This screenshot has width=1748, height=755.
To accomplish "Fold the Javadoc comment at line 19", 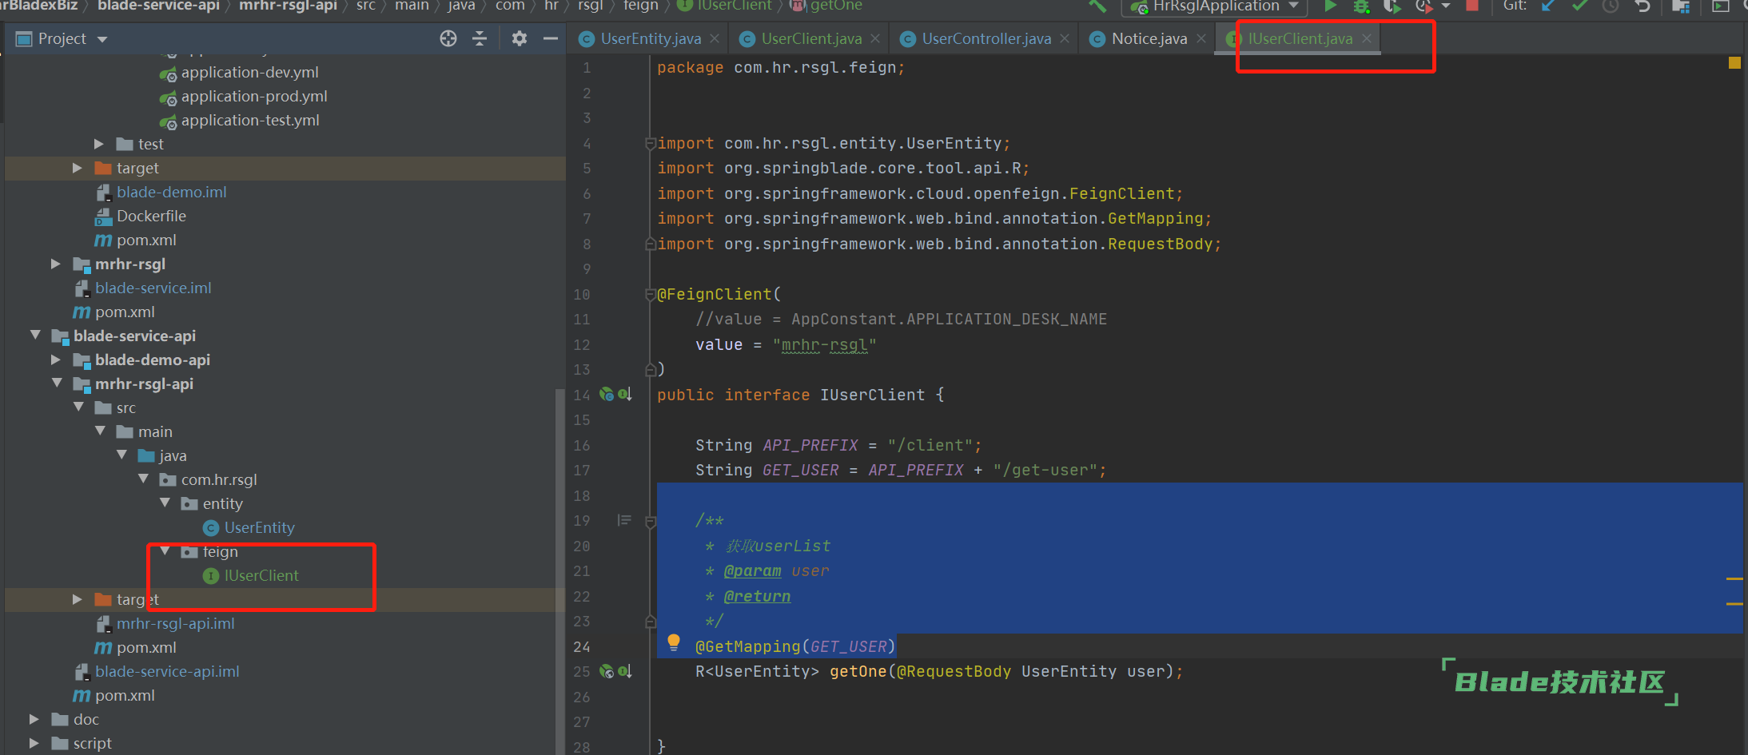I will [651, 522].
